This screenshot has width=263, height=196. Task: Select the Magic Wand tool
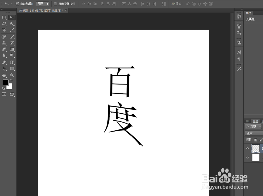pos(12,24)
